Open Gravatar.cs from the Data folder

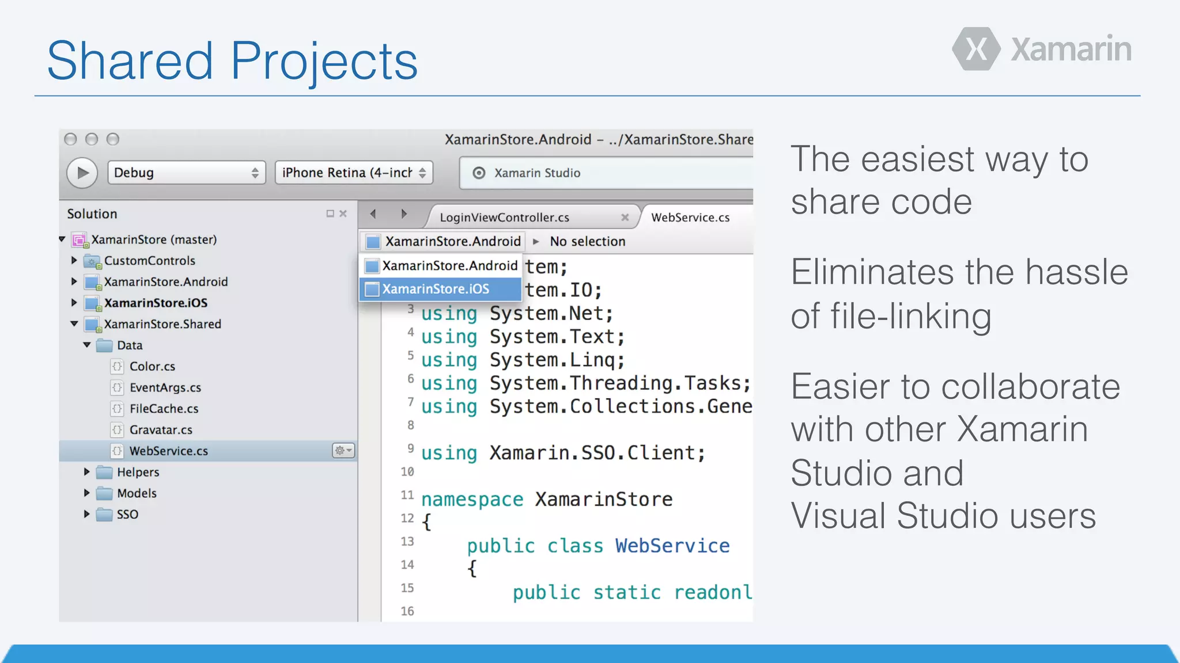point(161,430)
